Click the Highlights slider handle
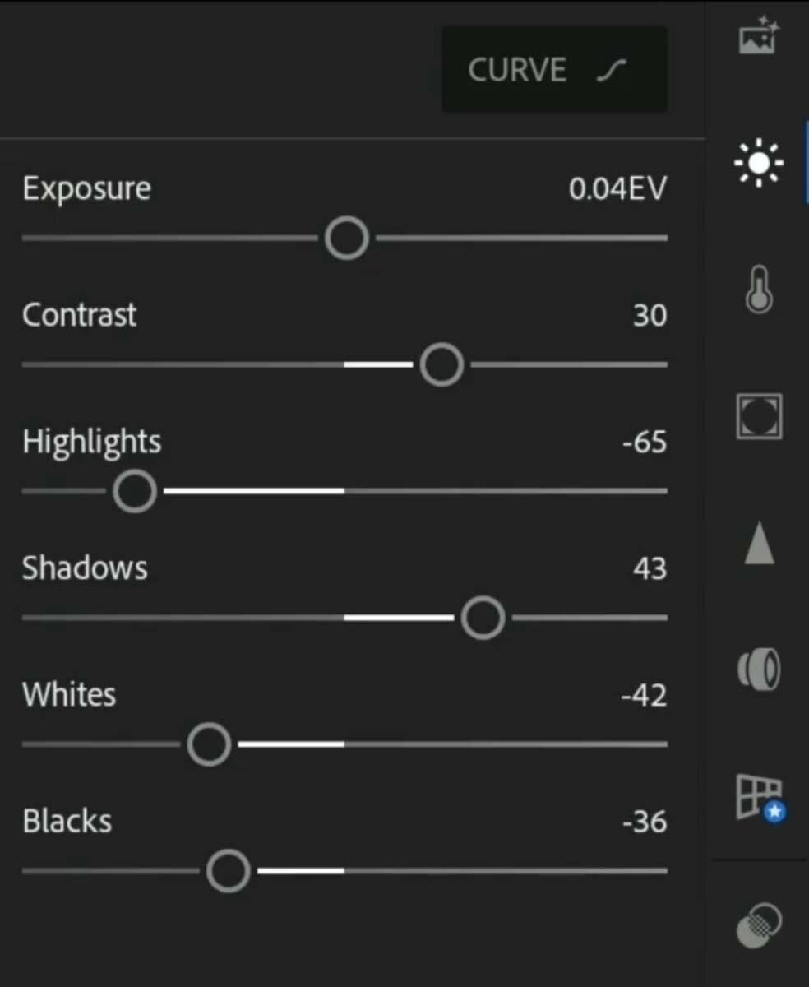Viewport: 809px width, 987px height. tap(135, 491)
